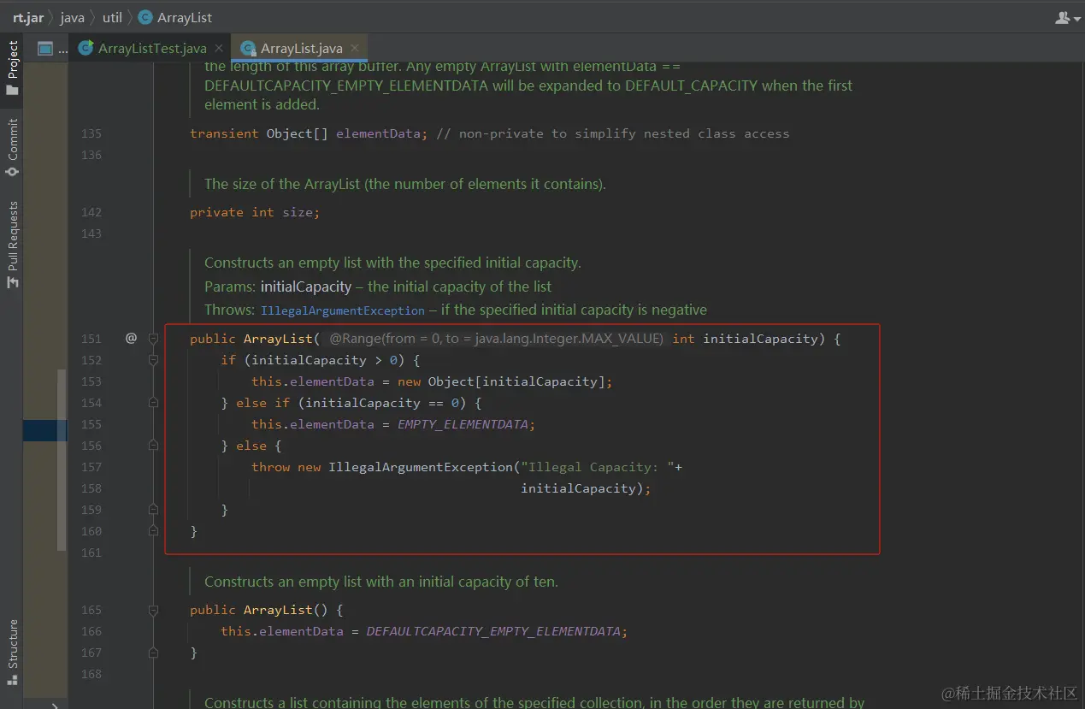Click DEFAULTCAPACITY_EMPTY_ELEMENTDATA on line 166

click(x=493, y=631)
